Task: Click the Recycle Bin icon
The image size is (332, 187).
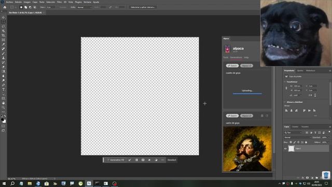Action: tap(326, 175)
